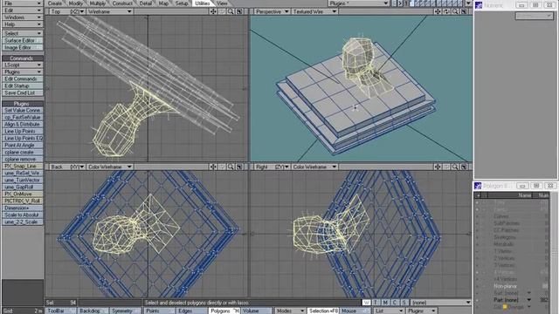The width and height of the screenshot is (559, 314).
Task: Open the Help dropdown menu
Action: pyautogui.click(x=22, y=24)
